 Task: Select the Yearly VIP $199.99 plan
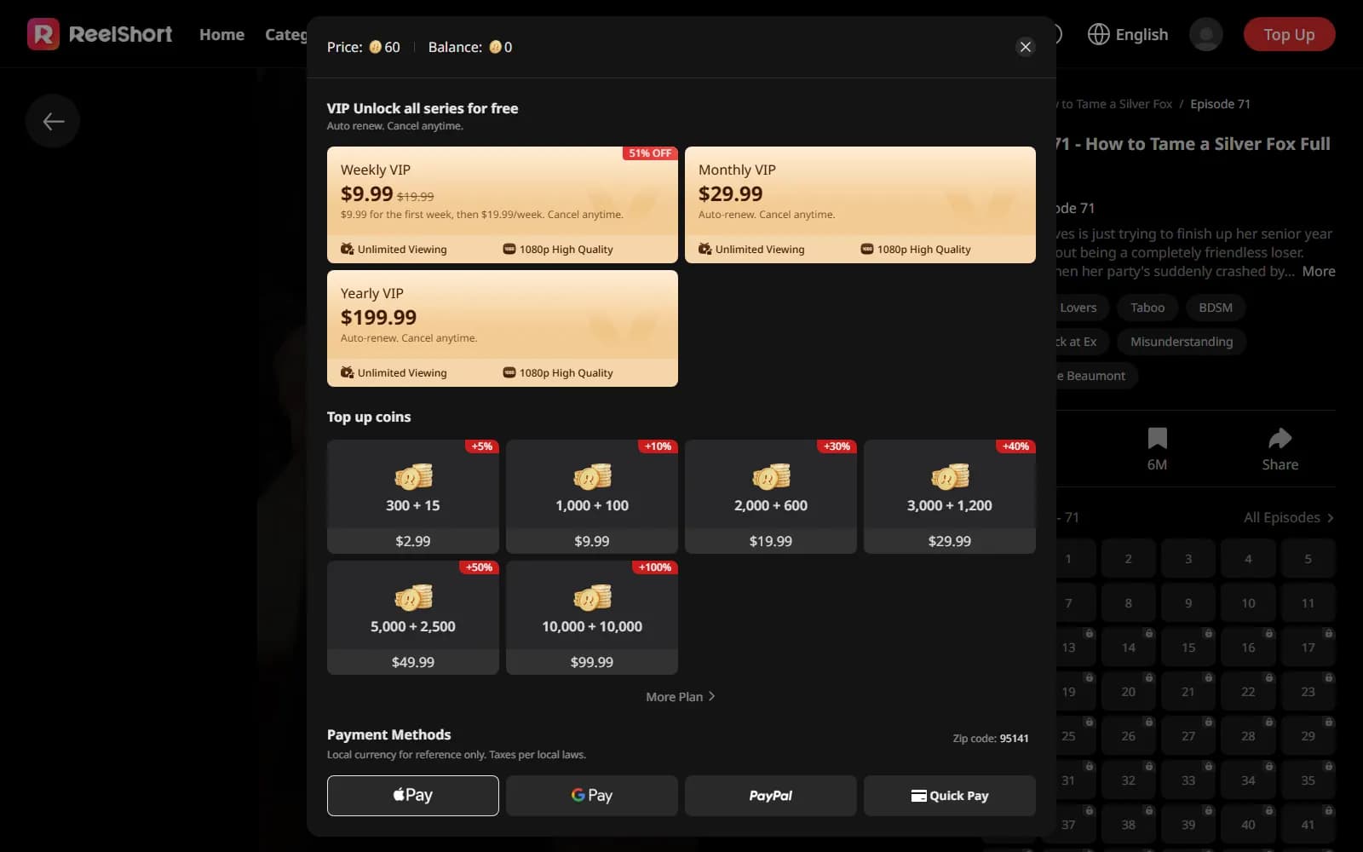[x=503, y=328]
